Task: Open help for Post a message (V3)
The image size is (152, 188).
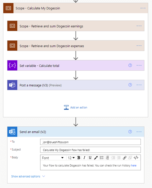Action: (x=130, y=85)
